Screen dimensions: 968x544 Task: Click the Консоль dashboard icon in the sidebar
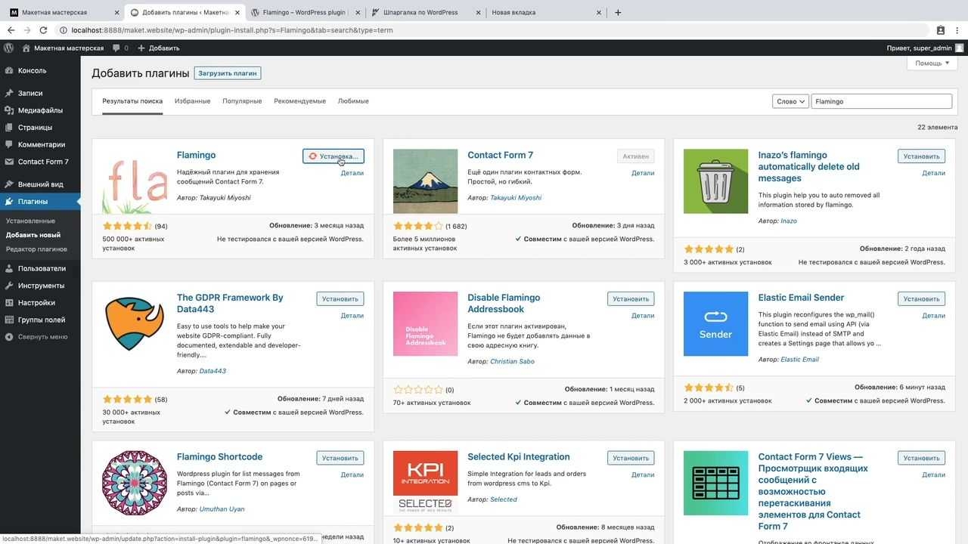tap(9, 70)
